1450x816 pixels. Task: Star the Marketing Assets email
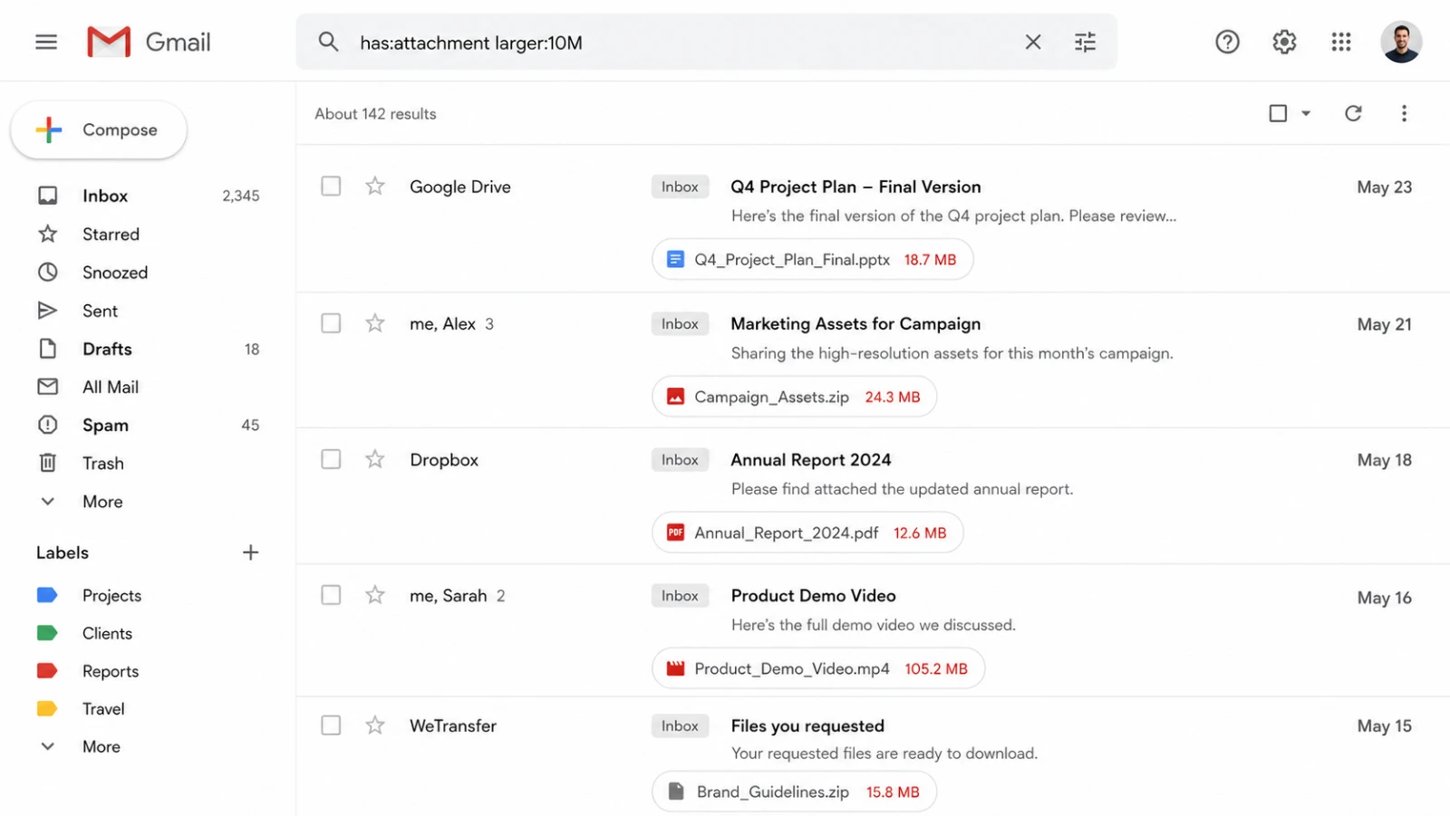coord(375,323)
